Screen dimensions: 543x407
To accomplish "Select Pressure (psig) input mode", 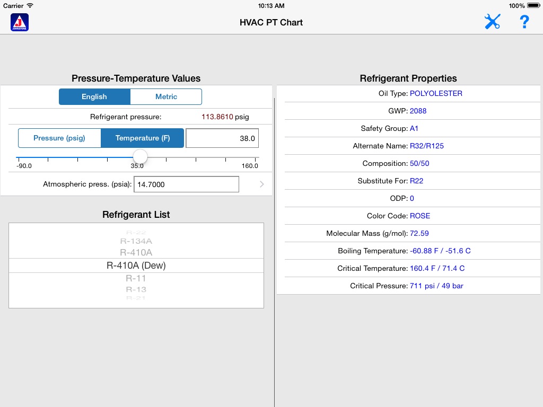I will tap(59, 138).
